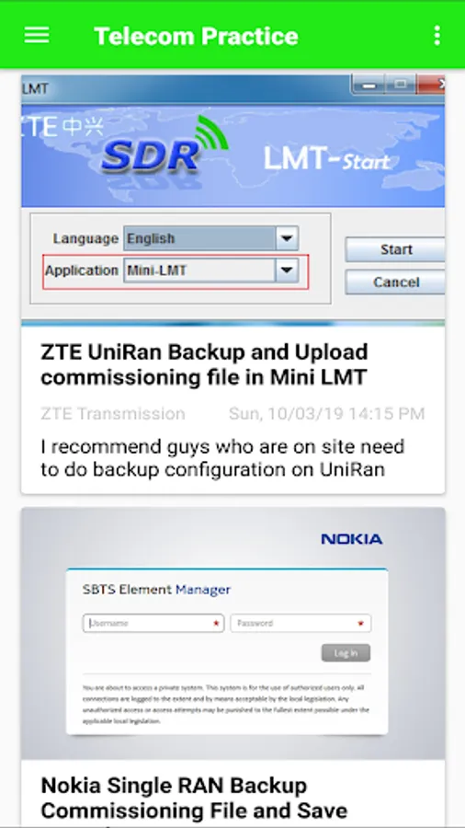
Task: Select the English language combo box
Action: pos(210,238)
